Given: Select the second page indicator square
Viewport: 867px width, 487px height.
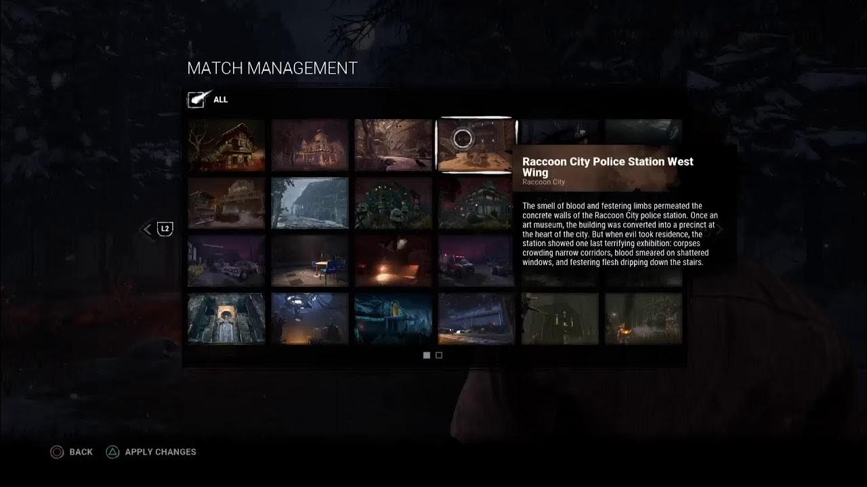Looking at the screenshot, I should click(x=439, y=355).
